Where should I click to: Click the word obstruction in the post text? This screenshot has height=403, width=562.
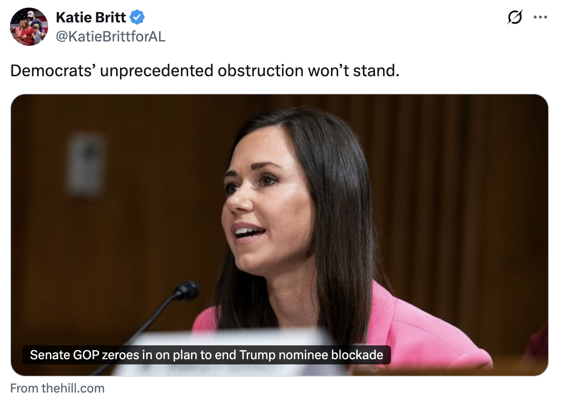[261, 71]
